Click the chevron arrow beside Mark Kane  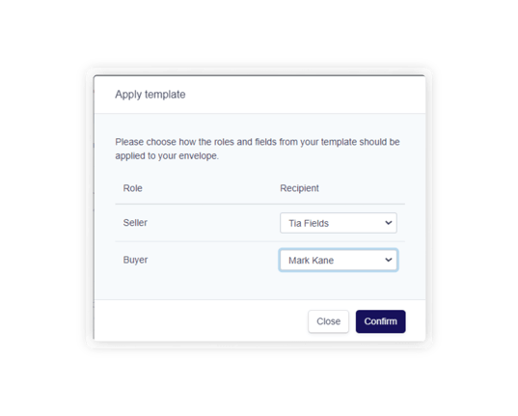click(x=389, y=260)
